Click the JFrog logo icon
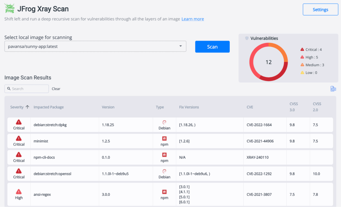 (10, 9)
